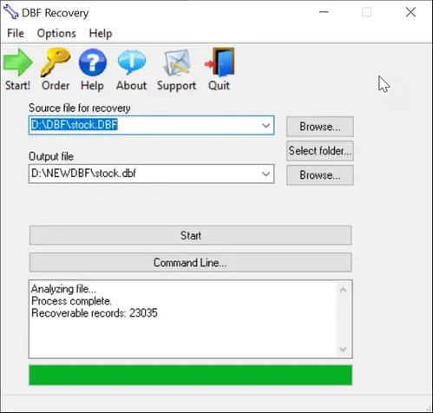Open Order via the golden key icon
This screenshot has width=433, height=413.
[x=56, y=62]
